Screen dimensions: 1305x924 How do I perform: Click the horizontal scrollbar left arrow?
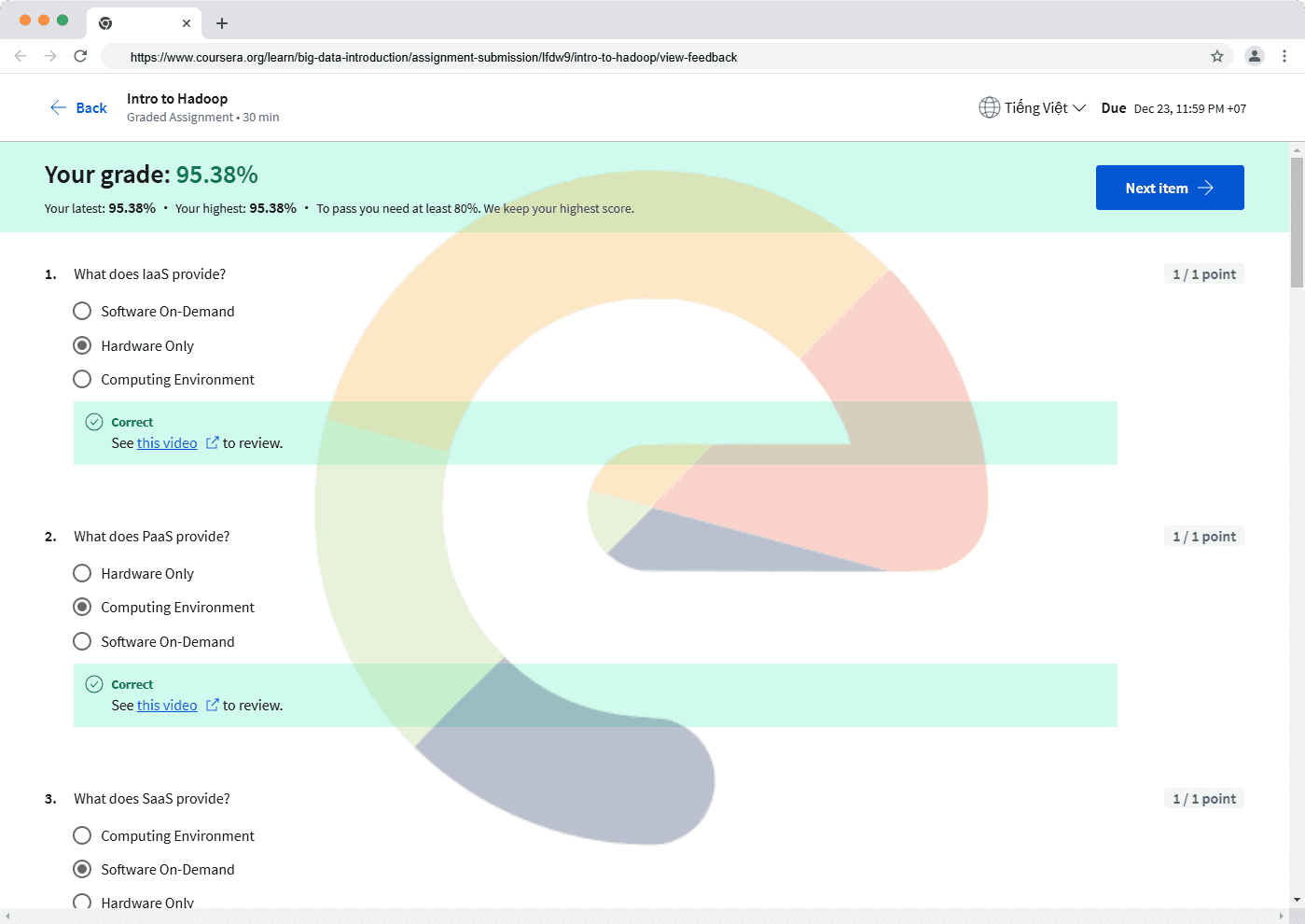click(7, 917)
